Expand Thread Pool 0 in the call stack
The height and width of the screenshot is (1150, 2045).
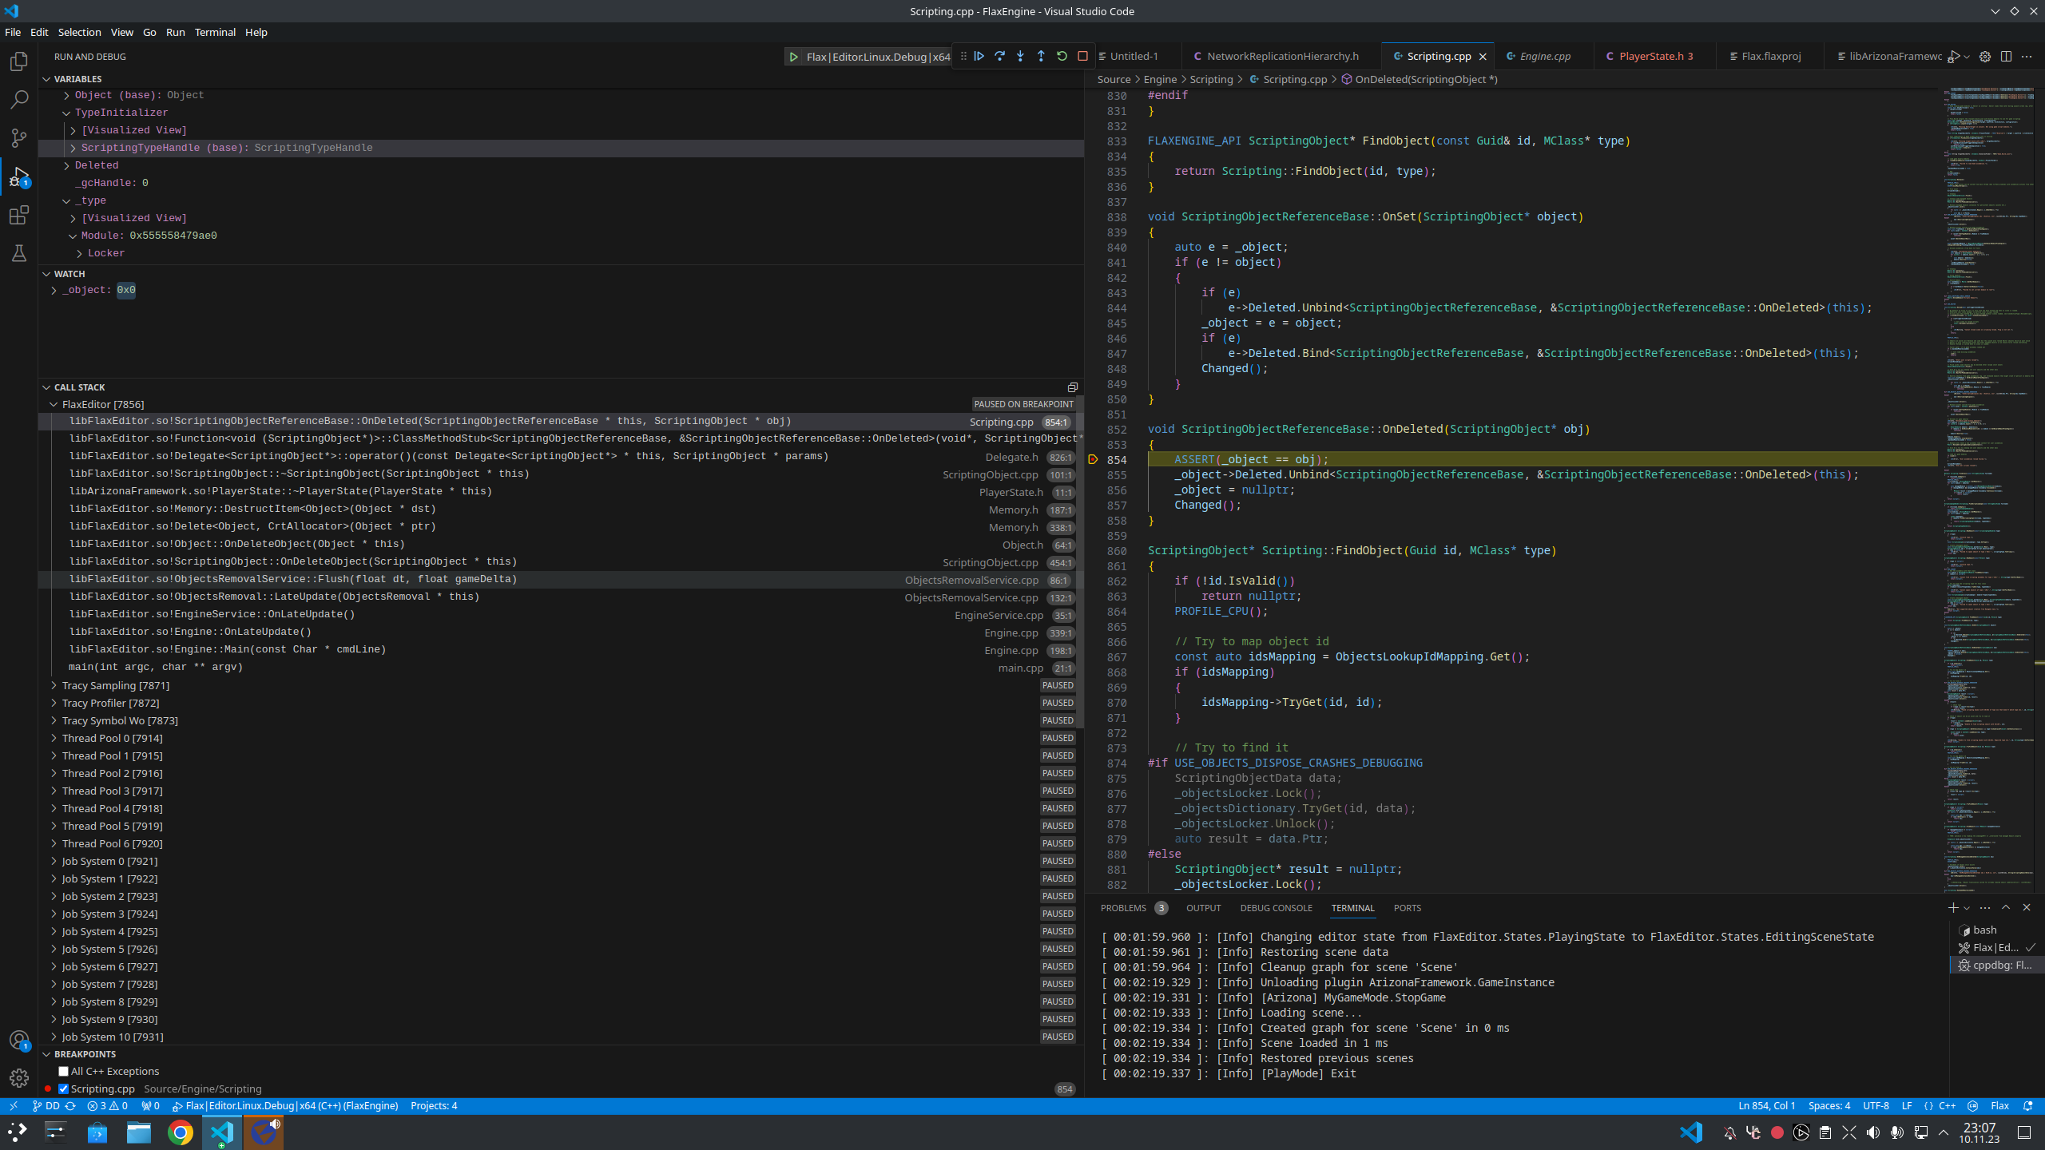pyautogui.click(x=54, y=738)
